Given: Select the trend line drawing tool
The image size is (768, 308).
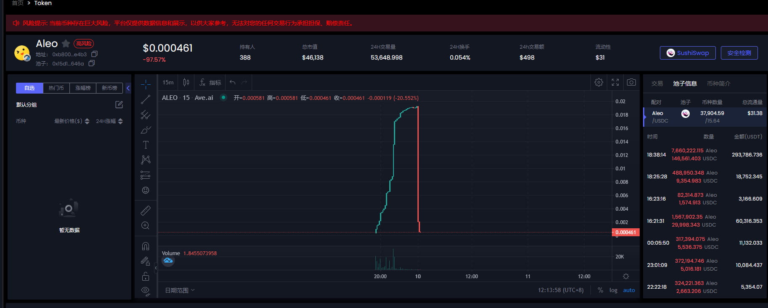Looking at the screenshot, I should click(146, 99).
